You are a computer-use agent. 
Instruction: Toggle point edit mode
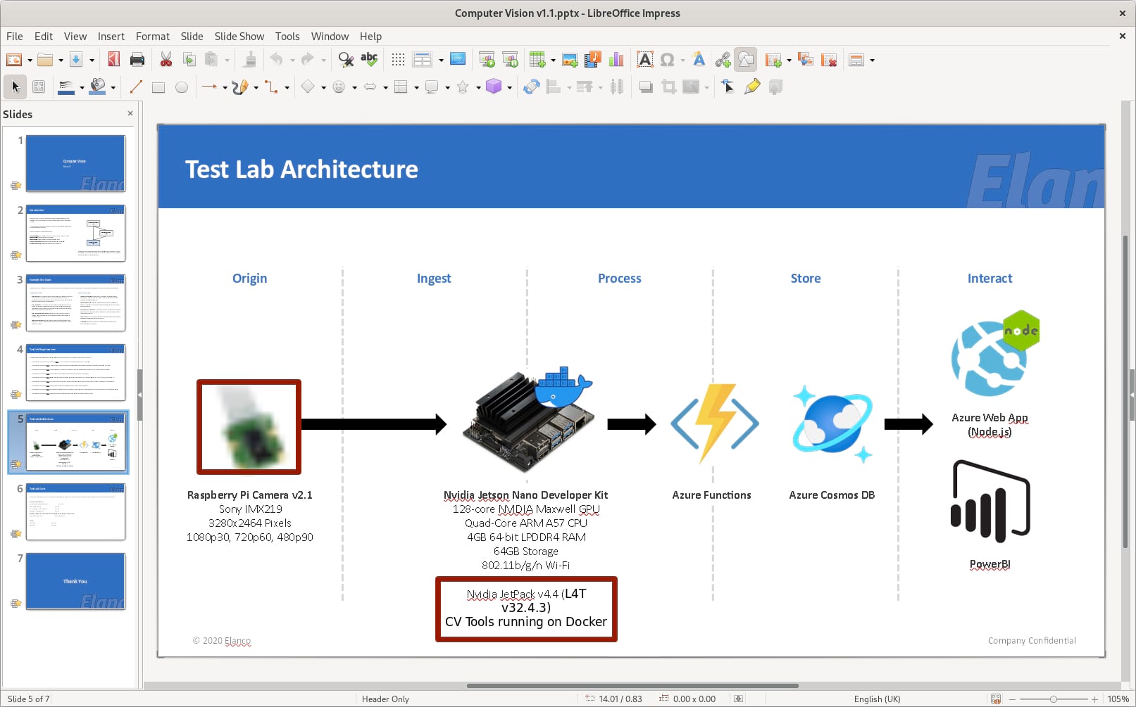[728, 87]
